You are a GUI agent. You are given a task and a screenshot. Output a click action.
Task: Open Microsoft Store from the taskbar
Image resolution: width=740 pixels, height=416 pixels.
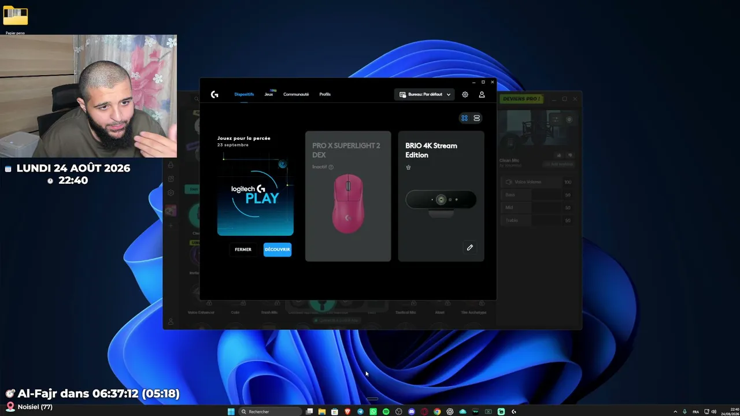click(x=335, y=411)
